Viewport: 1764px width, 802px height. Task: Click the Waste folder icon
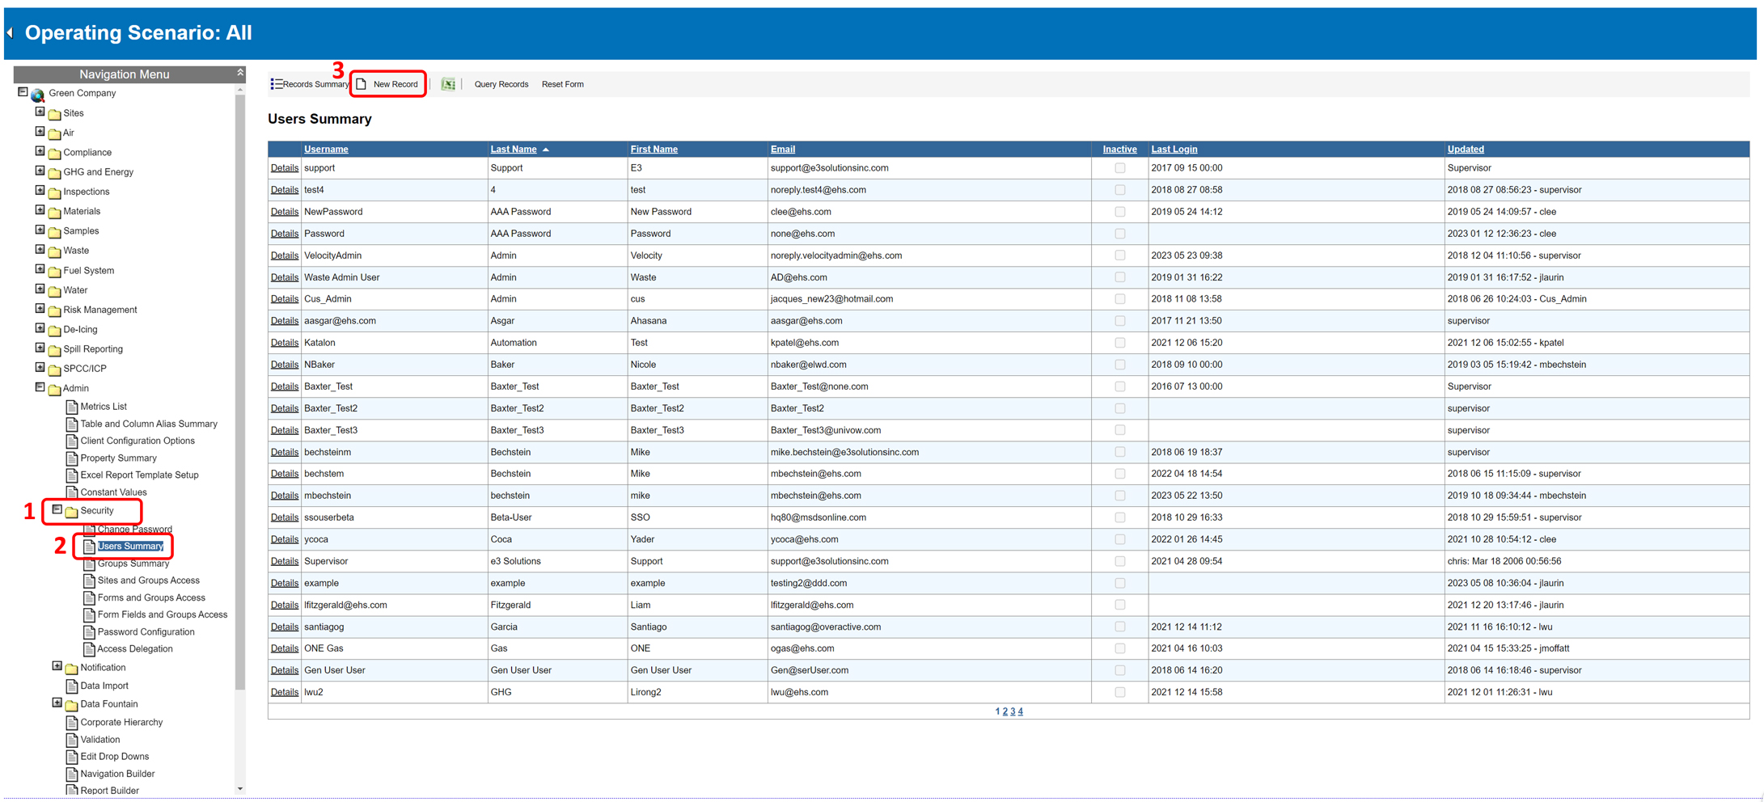[55, 251]
